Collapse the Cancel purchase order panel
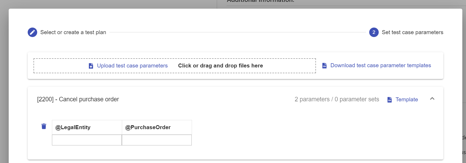The image size is (466, 163). 432,99
